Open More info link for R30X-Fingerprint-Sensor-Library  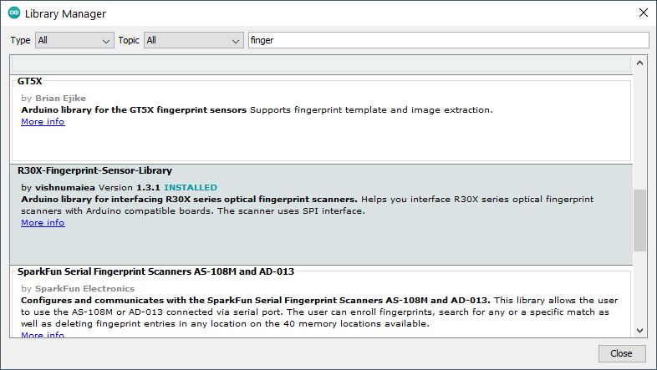[43, 223]
